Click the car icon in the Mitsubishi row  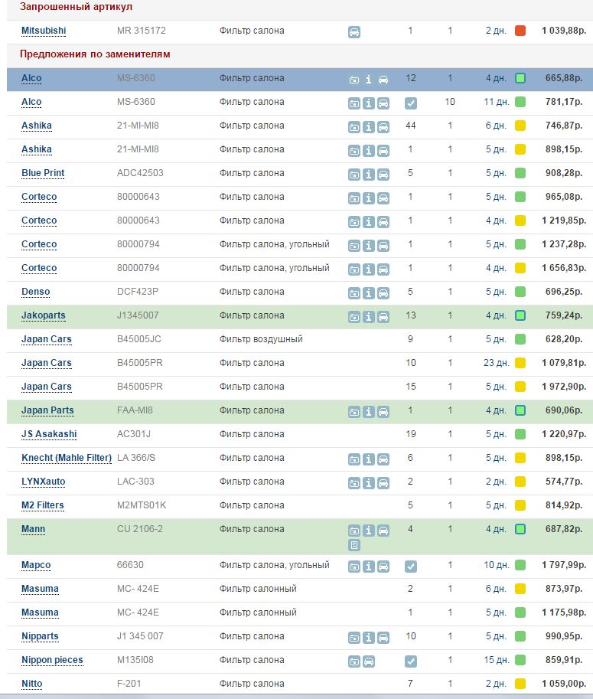coord(354,31)
